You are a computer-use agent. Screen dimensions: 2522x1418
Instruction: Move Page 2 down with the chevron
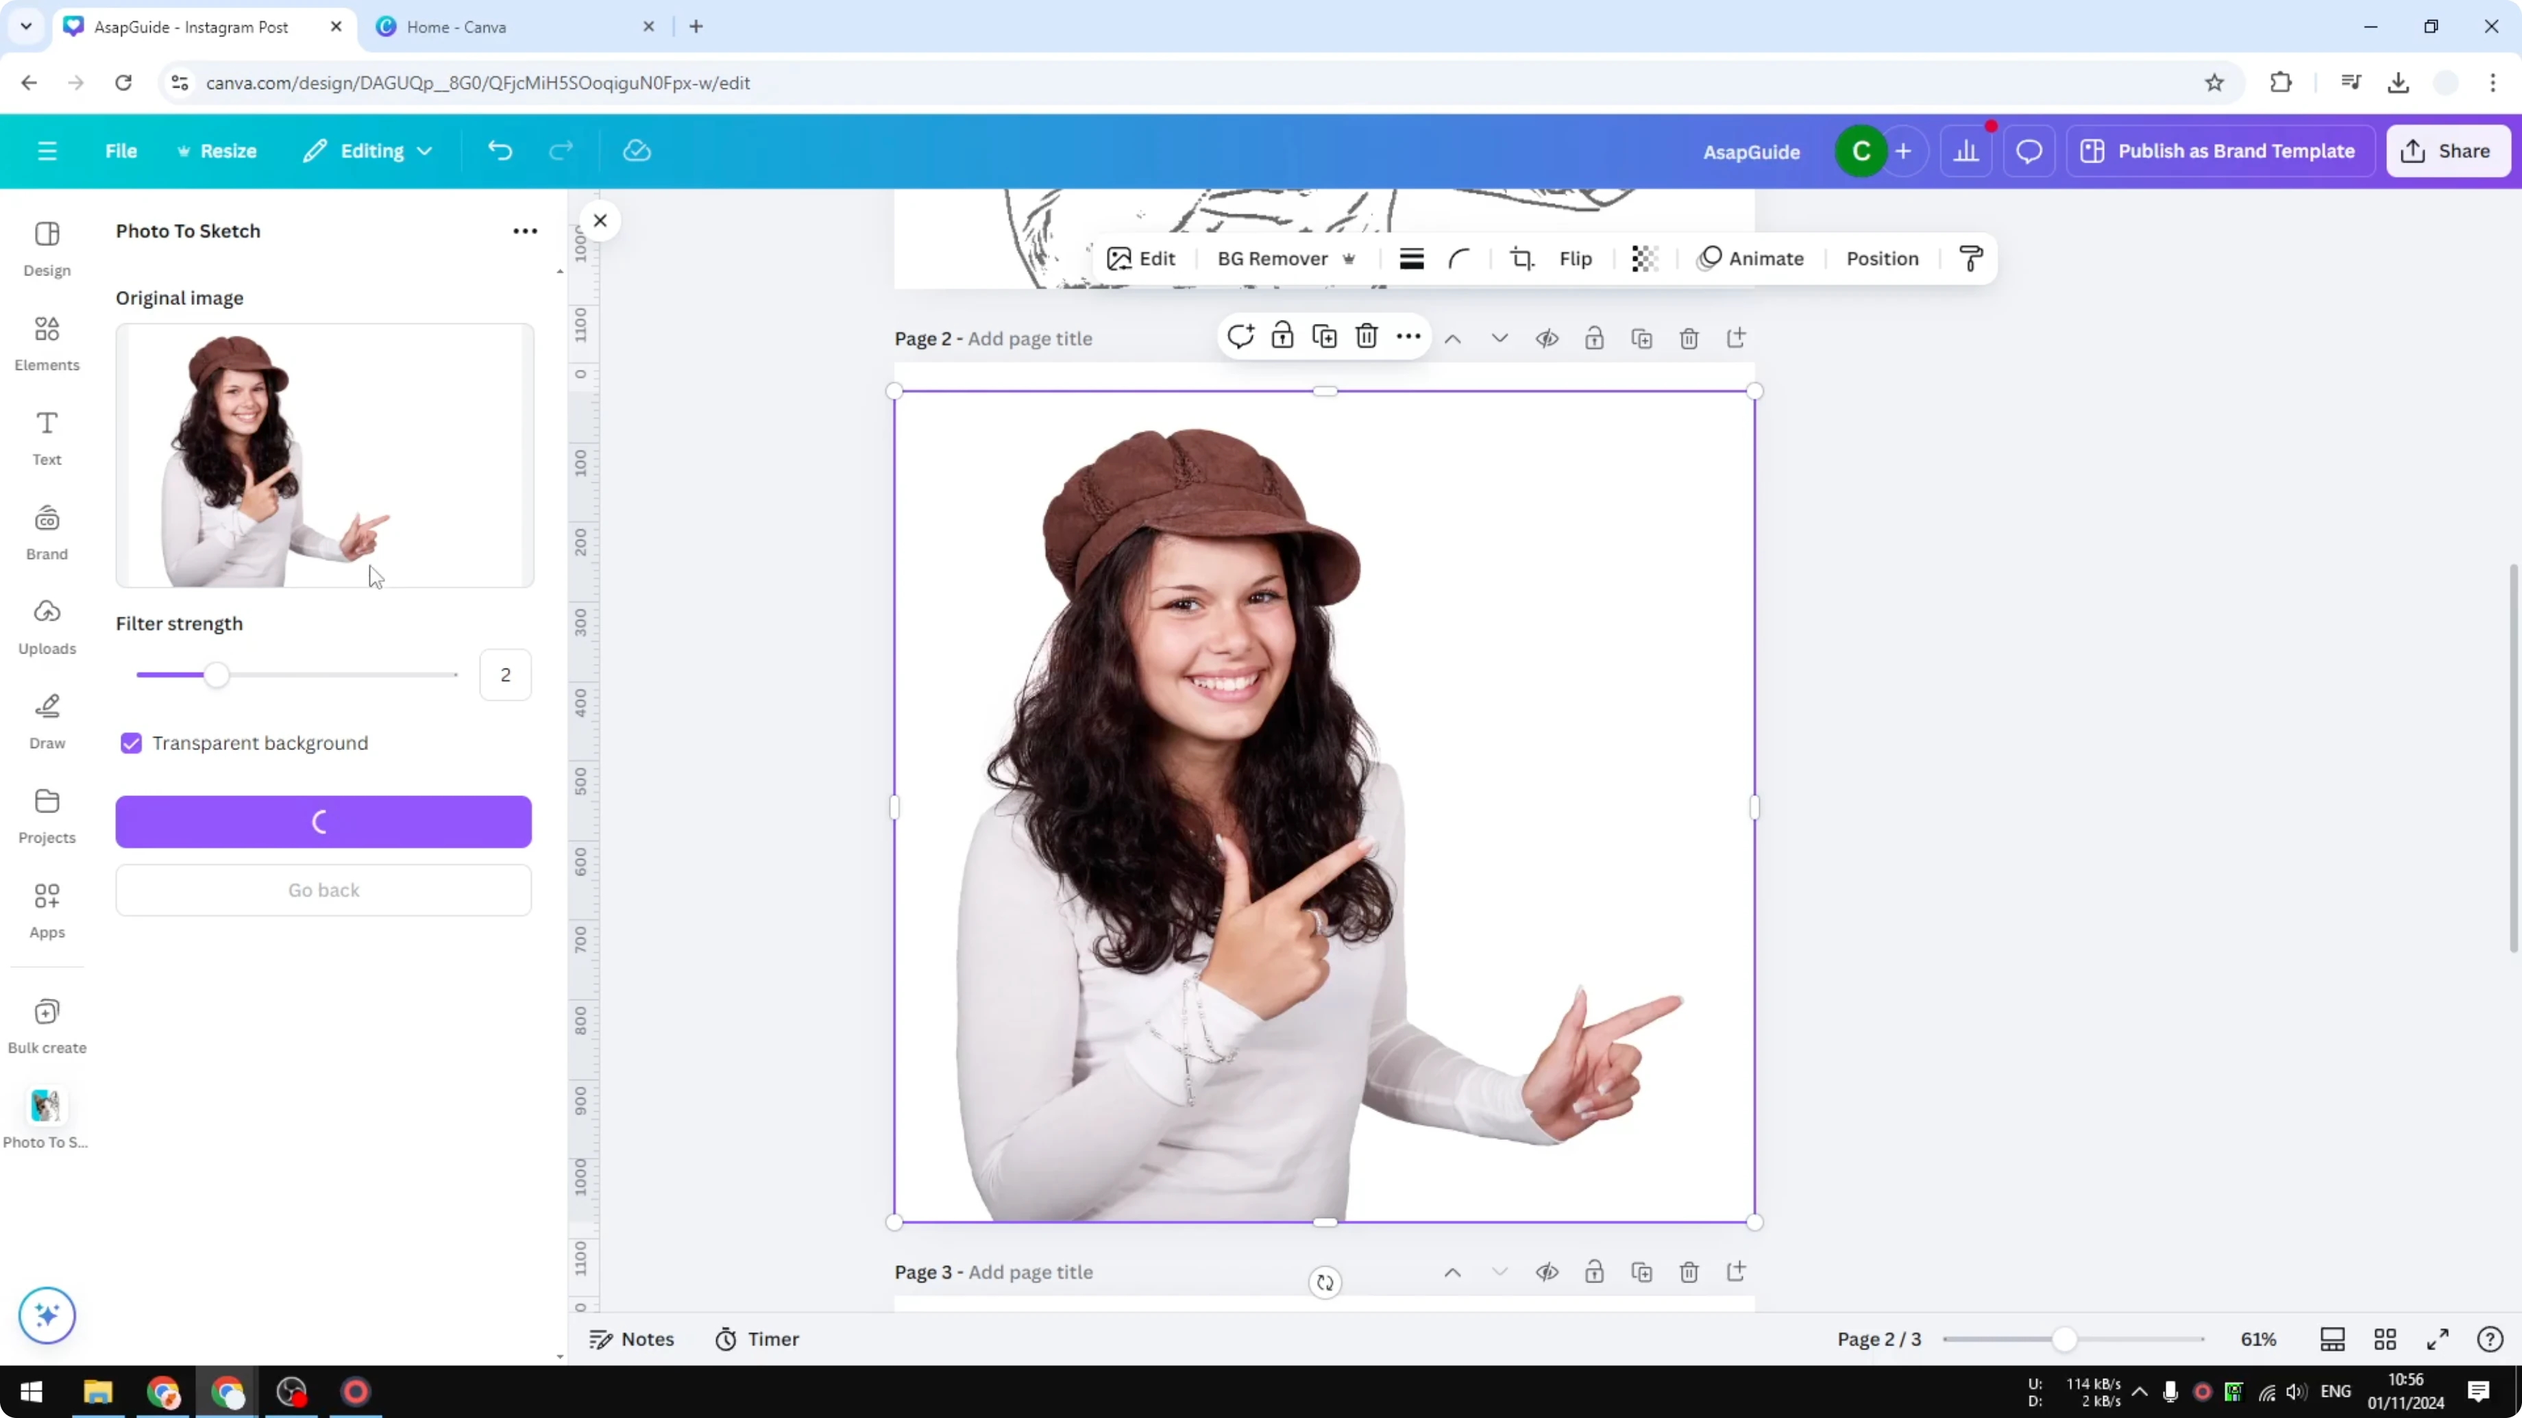click(x=1500, y=338)
